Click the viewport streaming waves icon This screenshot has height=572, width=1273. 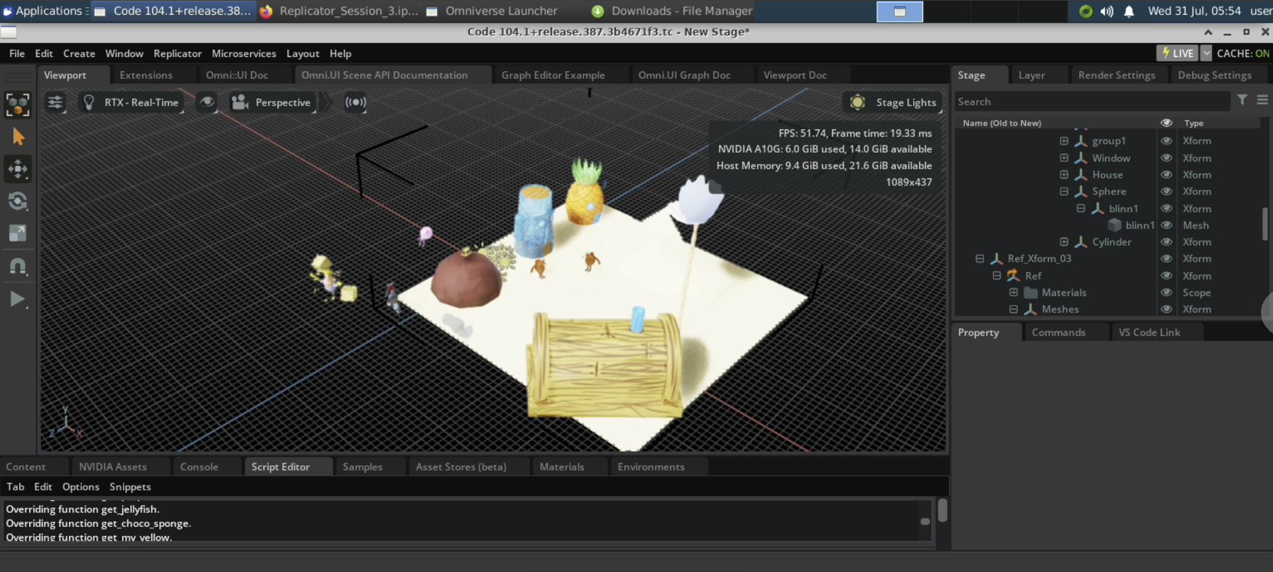tap(355, 102)
